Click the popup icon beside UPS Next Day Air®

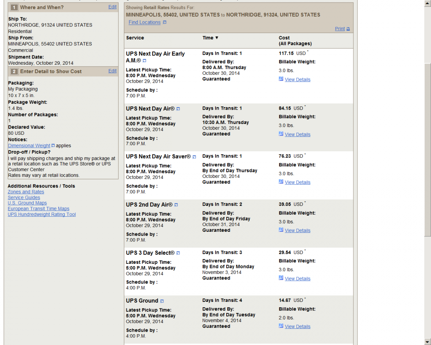[178, 109]
